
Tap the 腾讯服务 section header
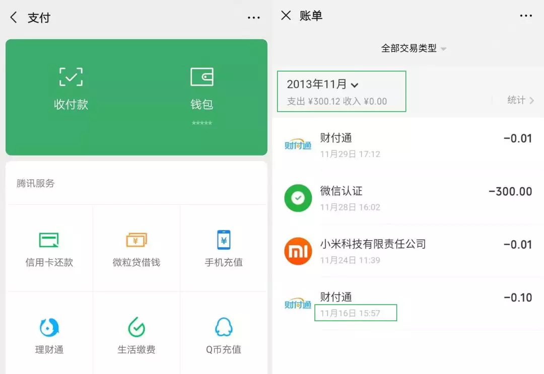36,183
